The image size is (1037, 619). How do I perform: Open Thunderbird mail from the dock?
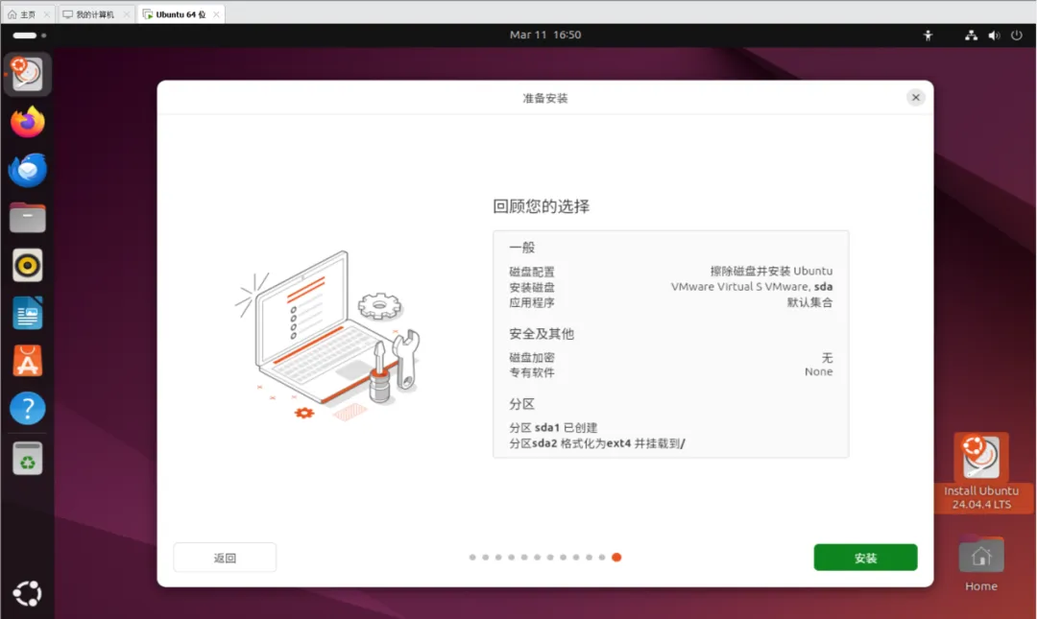coord(27,170)
